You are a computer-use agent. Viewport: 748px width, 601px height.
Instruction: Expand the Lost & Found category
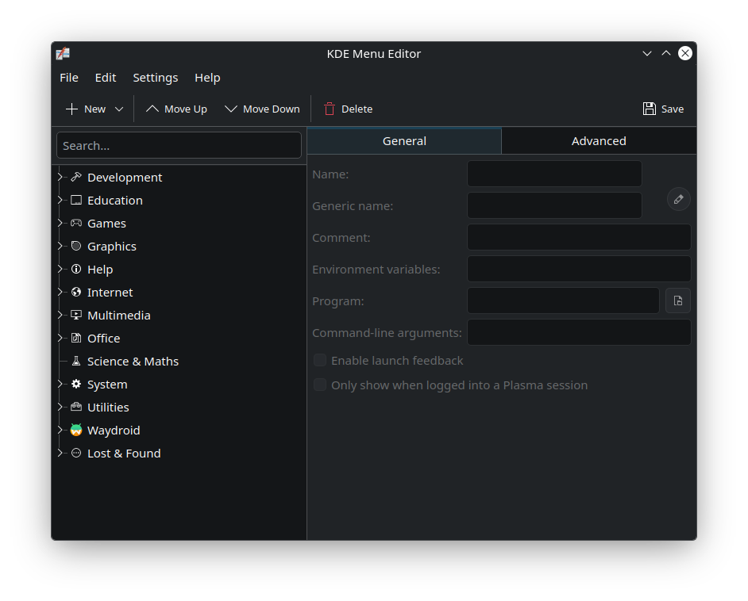[x=60, y=453]
